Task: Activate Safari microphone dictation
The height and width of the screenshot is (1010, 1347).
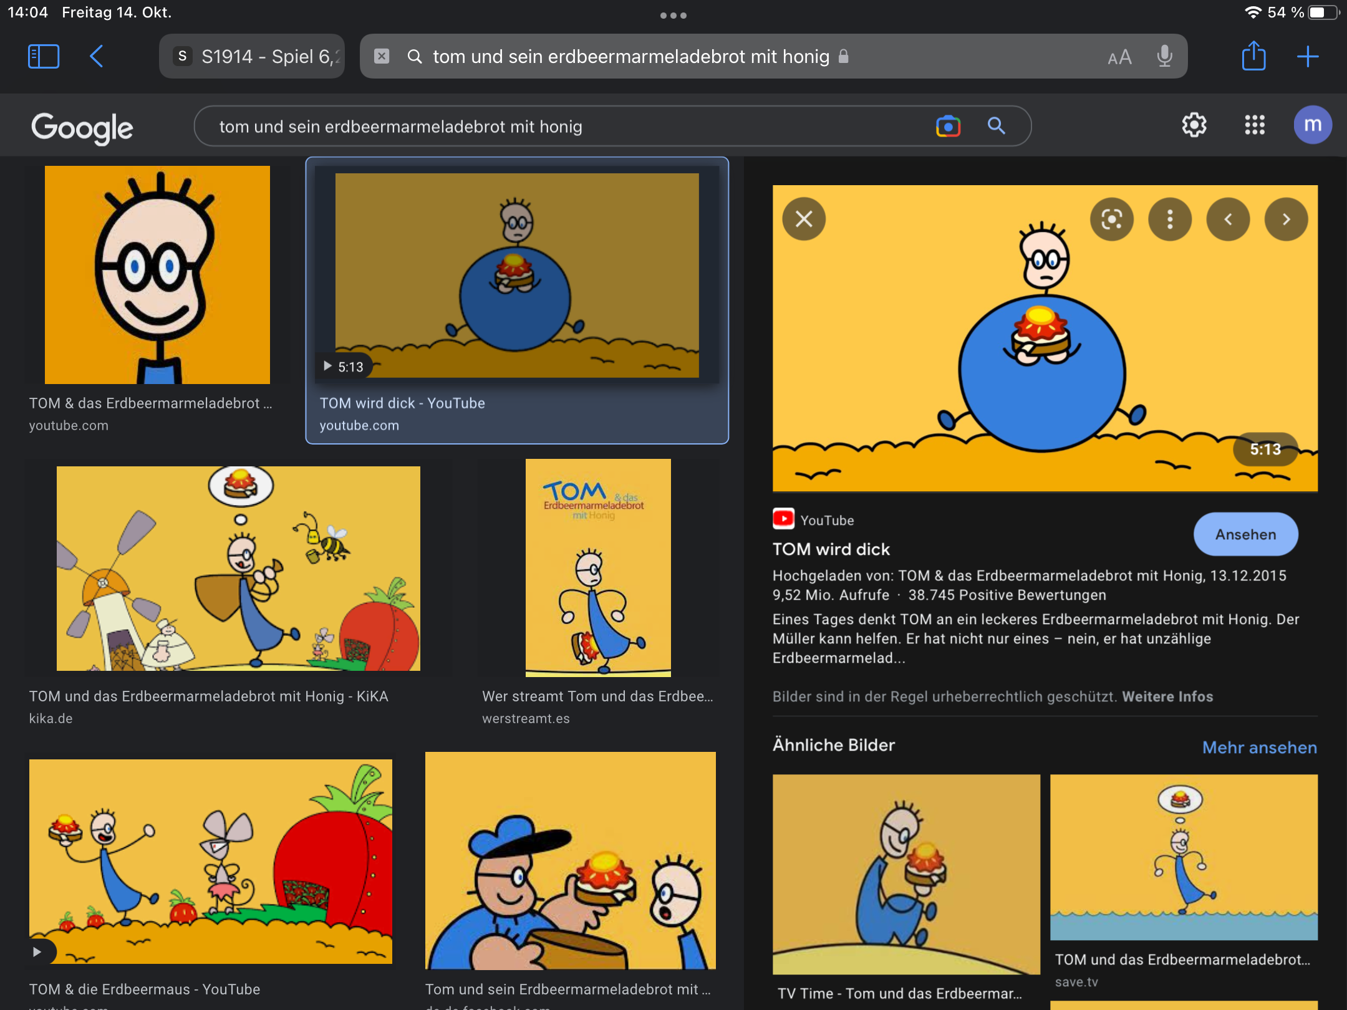Action: 1164,57
